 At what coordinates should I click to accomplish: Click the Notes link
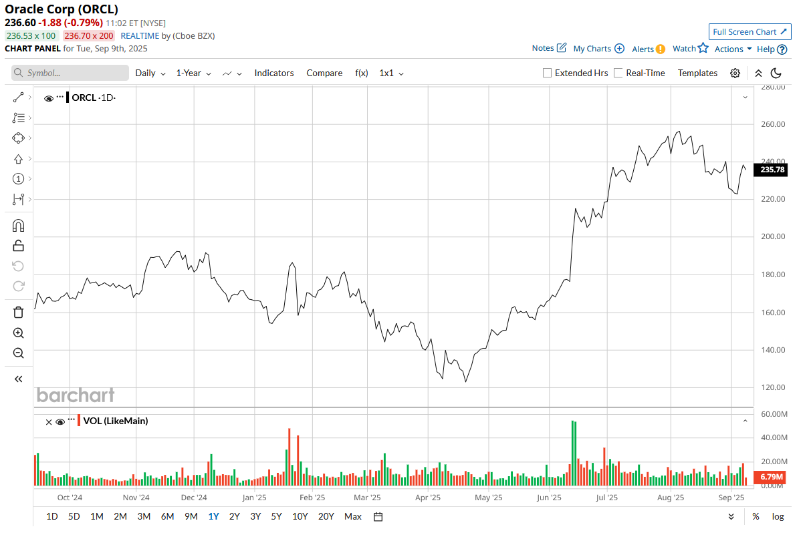tap(543, 48)
